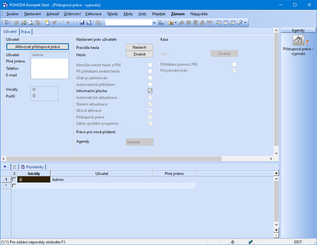Click the Plné jméno column header
This screenshot has height=245, width=317.
(x=174, y=174)
